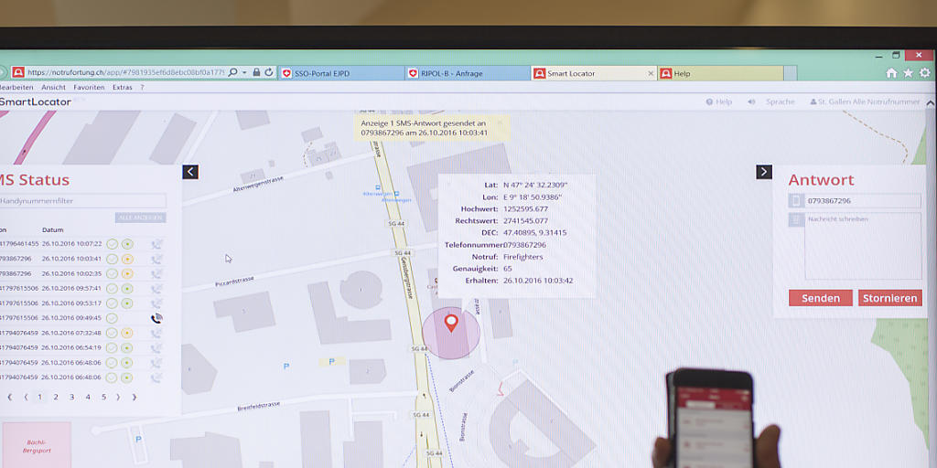937x468 pixels.
Task: Click the Handynummernfilter input field
Action: click(x=82, y=201)
